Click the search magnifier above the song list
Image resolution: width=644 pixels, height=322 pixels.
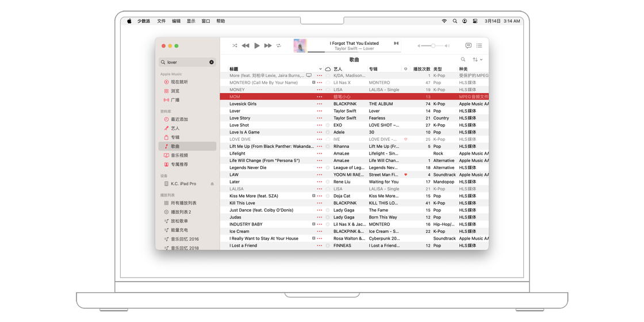463,59
